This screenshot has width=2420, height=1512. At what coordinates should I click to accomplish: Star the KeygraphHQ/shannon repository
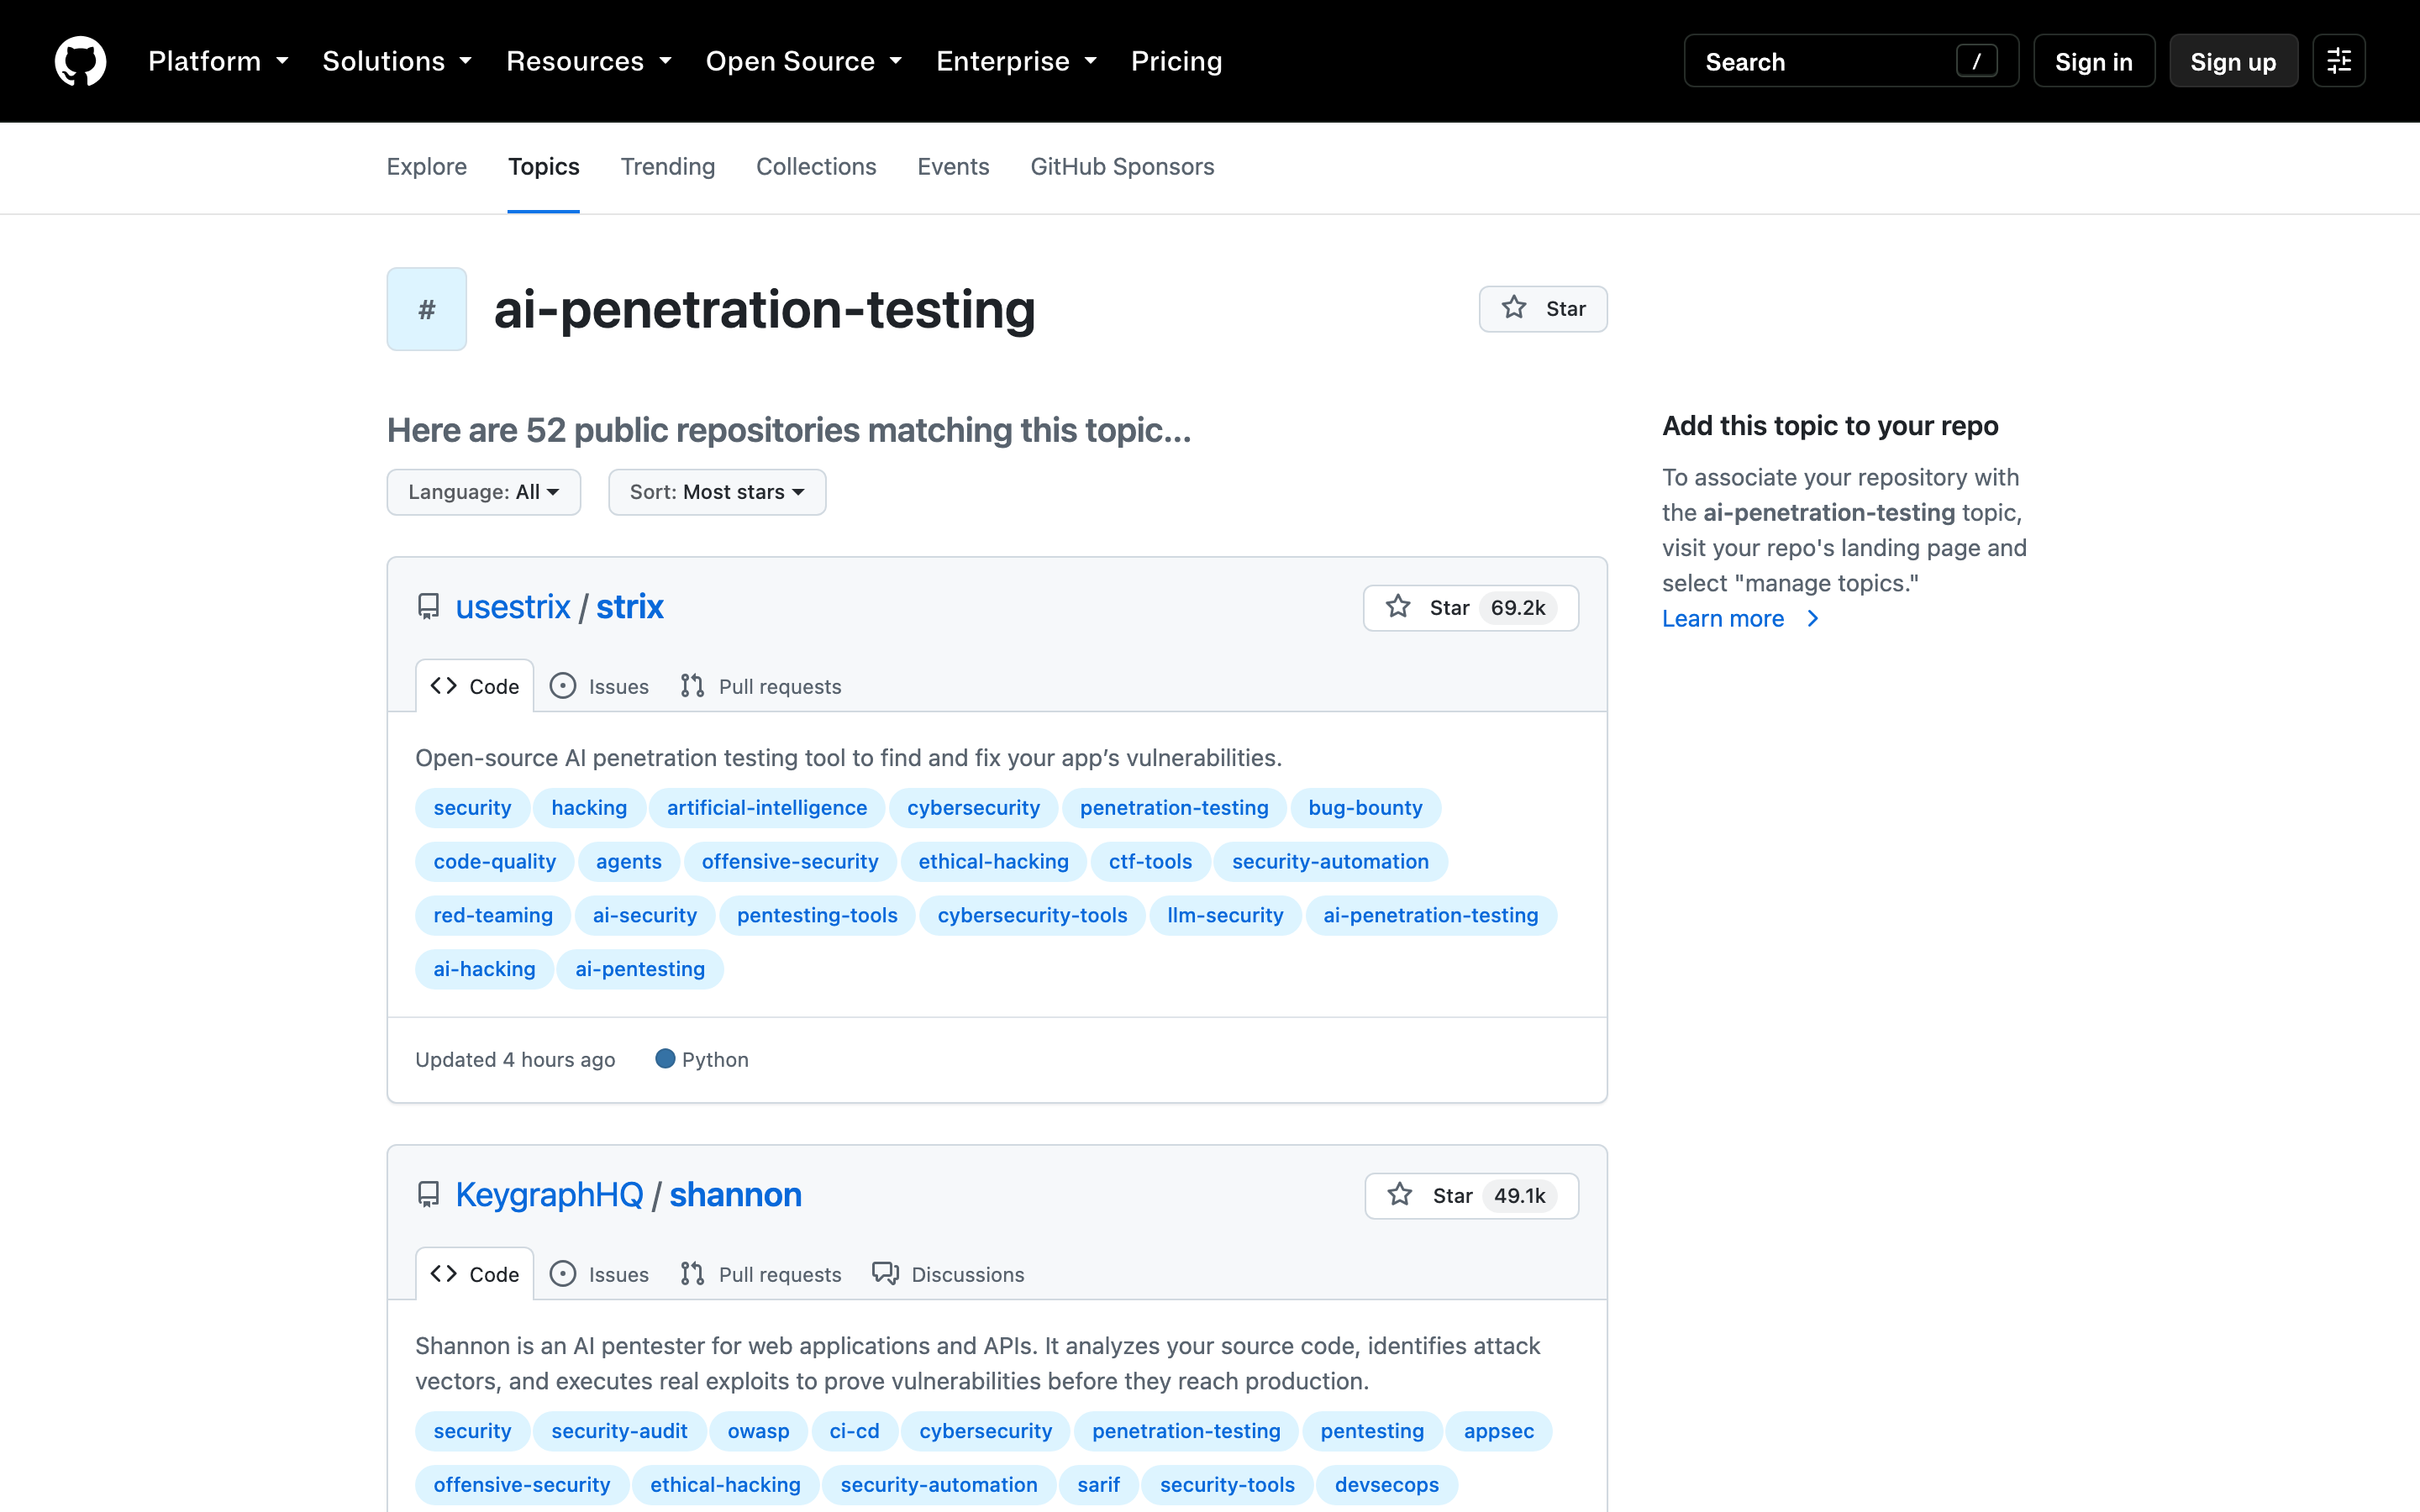[x=1471, y=1196]
